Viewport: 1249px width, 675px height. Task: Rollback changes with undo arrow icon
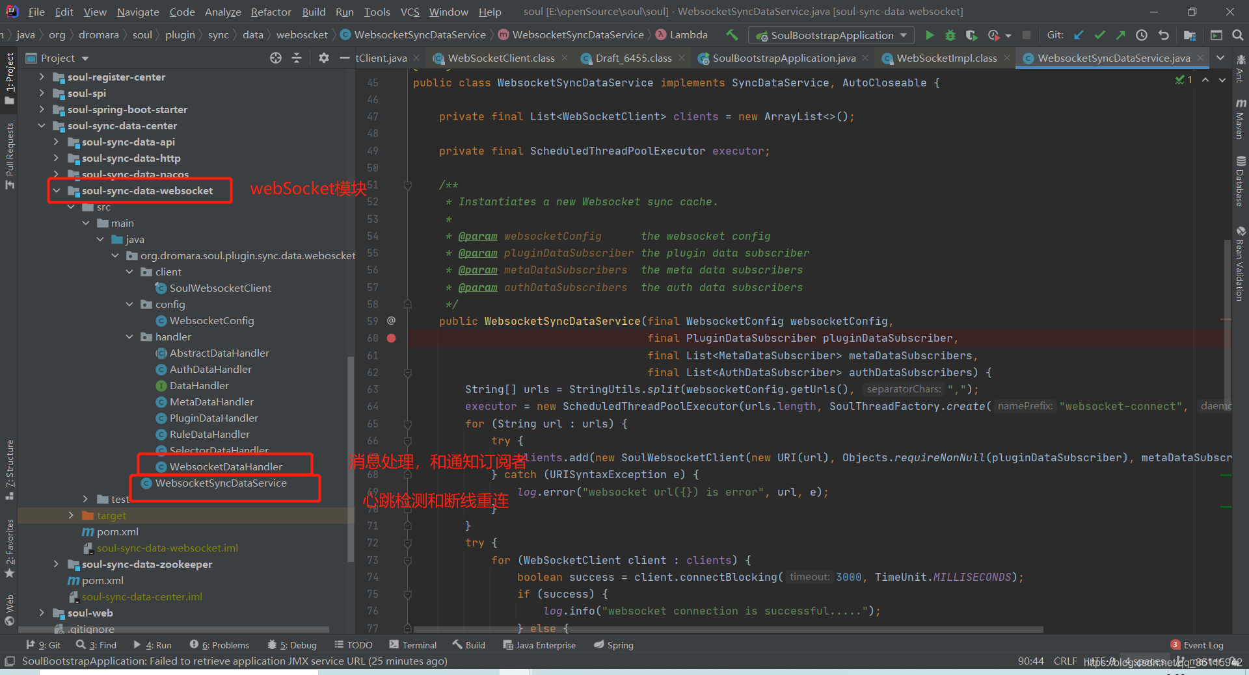point(1164,35)
